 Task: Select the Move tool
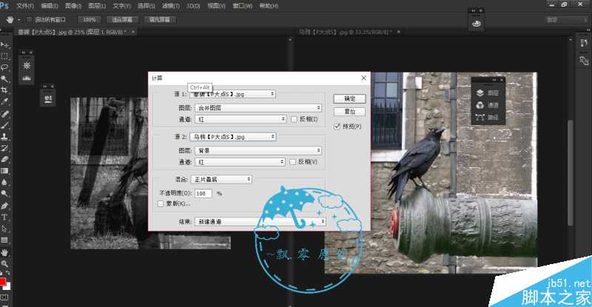4,45
